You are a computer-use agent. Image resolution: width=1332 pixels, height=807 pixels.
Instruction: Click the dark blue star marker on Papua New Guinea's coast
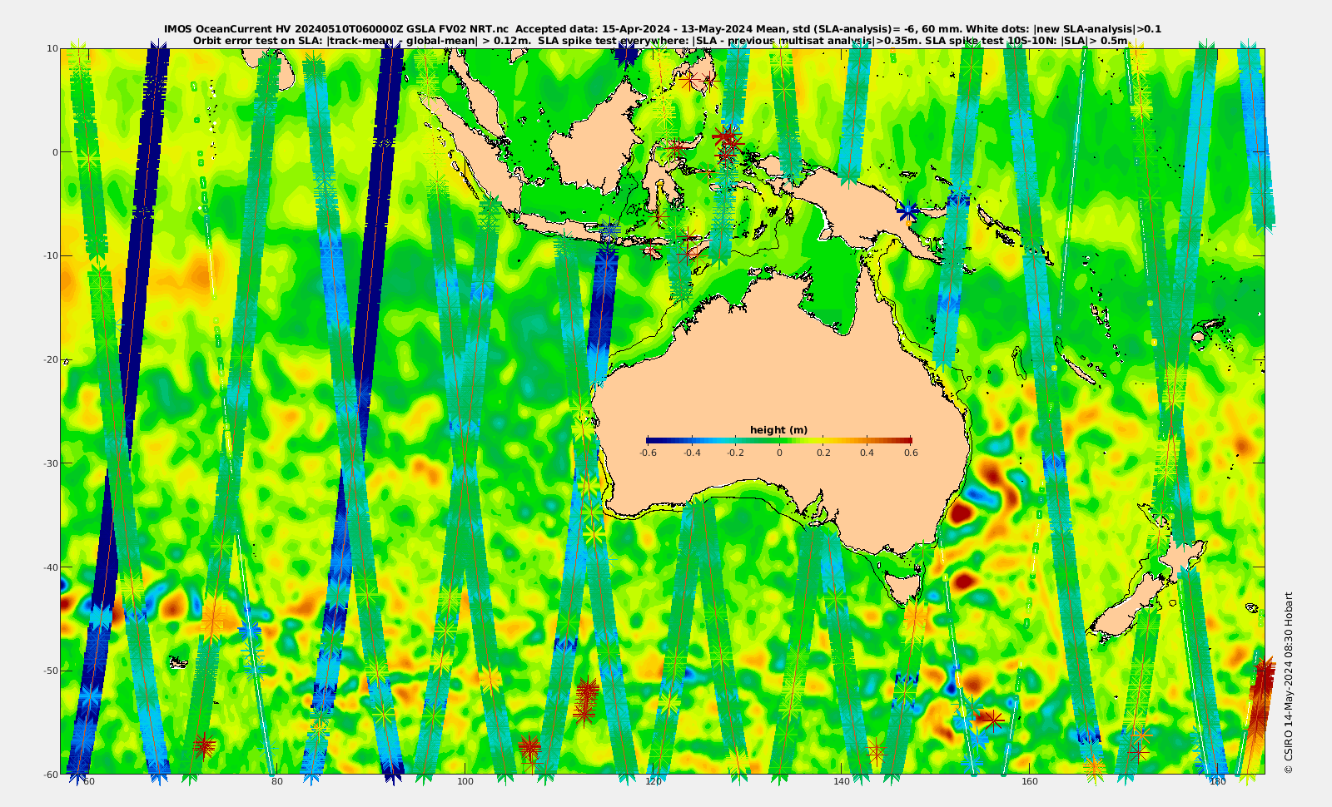tap(907, 210)
